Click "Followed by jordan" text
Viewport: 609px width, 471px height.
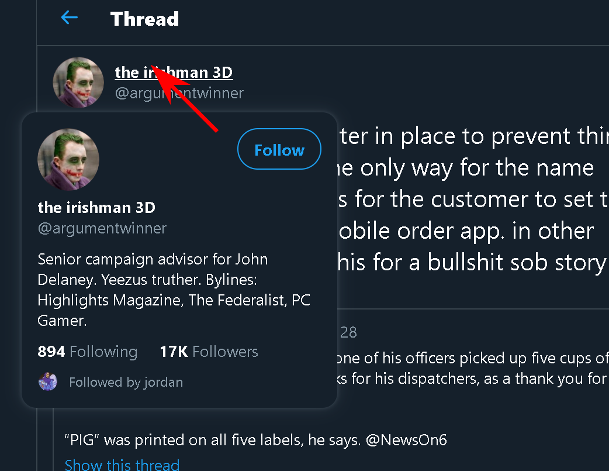pyautogui.click(x=126, y=383)
